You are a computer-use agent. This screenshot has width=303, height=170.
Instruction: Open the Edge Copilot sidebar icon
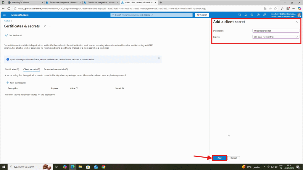click(299, 9)
